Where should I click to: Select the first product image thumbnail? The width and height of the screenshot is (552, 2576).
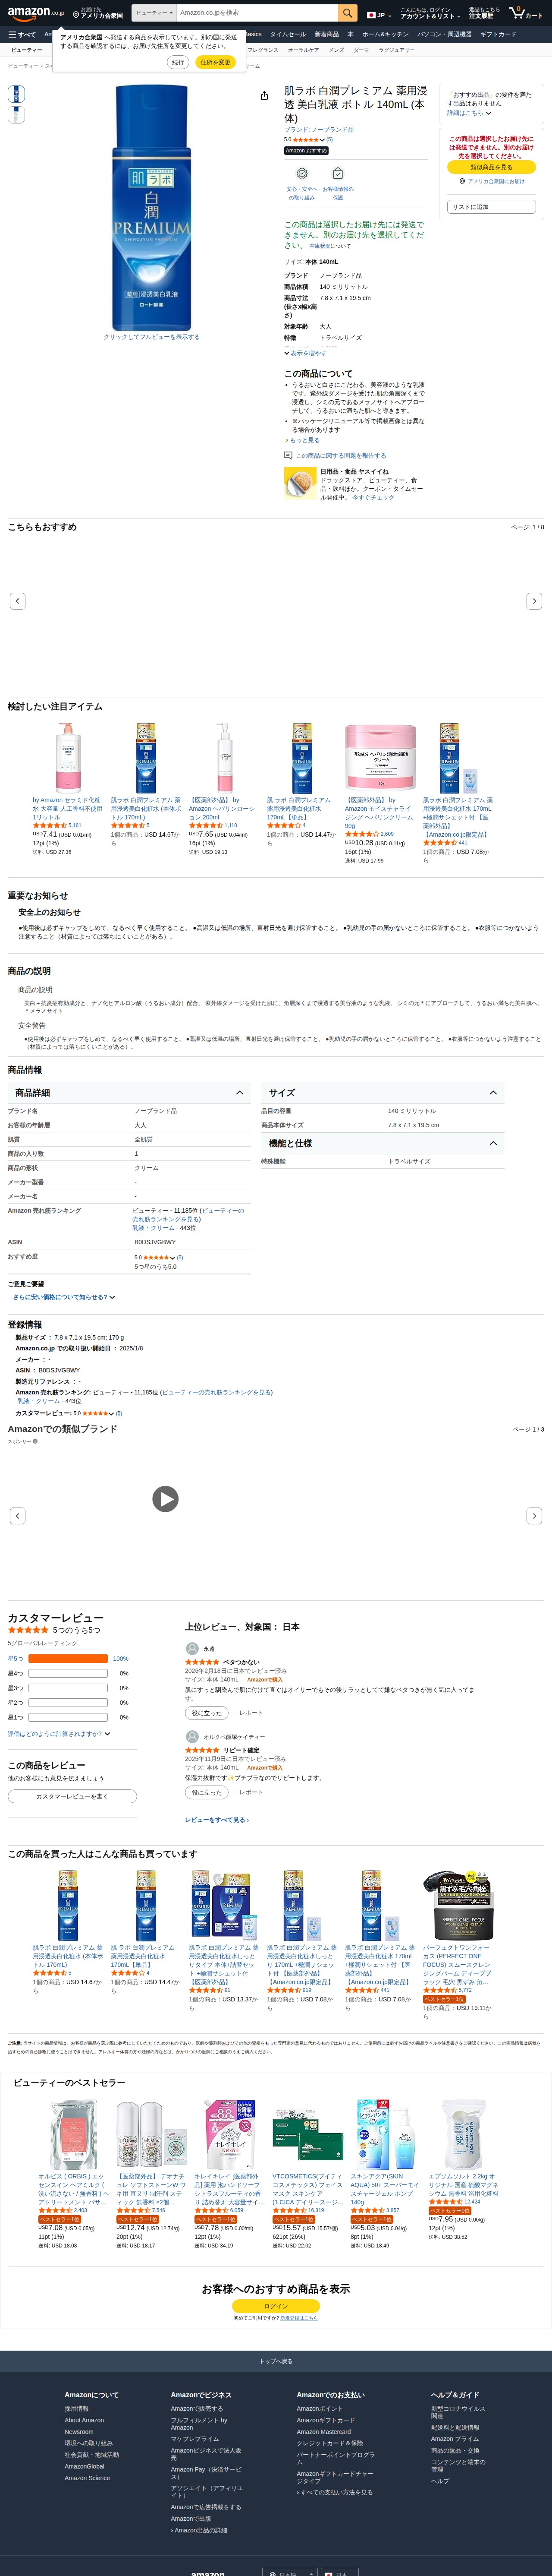[x=15, y=94]
